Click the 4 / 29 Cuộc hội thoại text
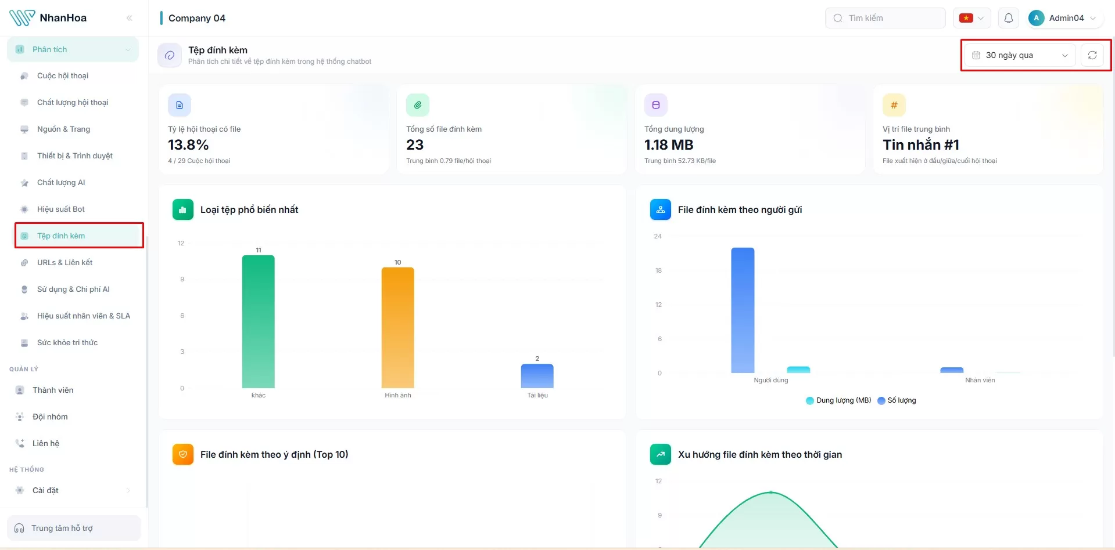 pyautogui.click(x=199, y=161)
